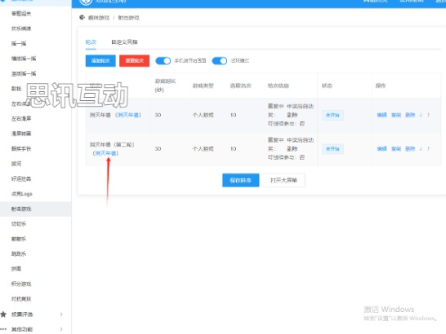
Task: Click the move-down arrow in the first round row
Action: coord(421,115)
